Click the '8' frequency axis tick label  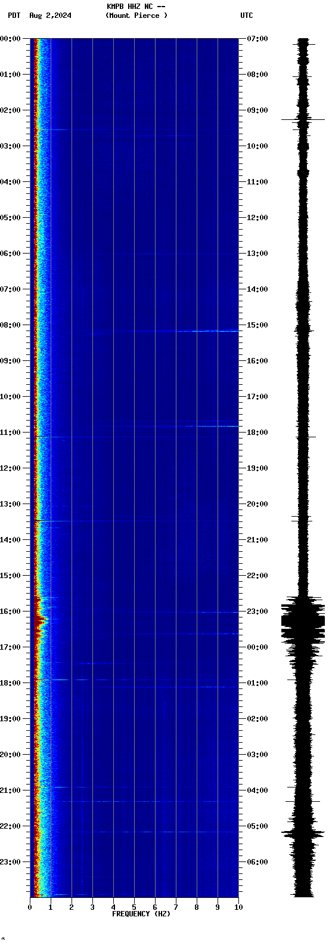(197, 907)
